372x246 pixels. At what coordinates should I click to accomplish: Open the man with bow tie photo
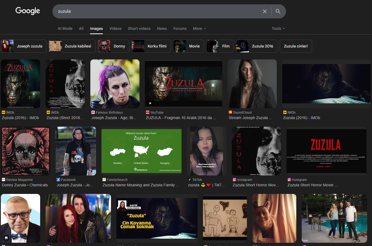tap(21, 218)
